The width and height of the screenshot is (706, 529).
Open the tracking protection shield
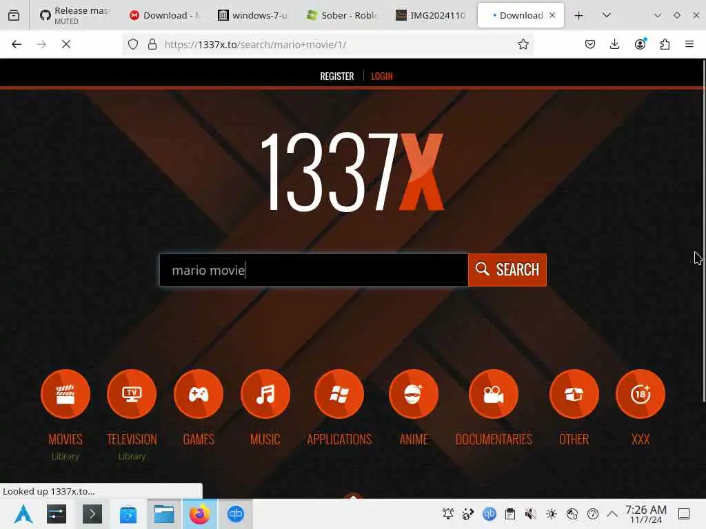(x=133, y=44)
